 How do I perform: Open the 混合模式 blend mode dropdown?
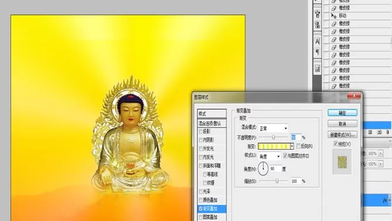coord(273,128)
